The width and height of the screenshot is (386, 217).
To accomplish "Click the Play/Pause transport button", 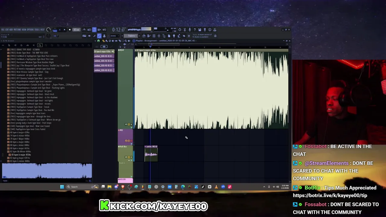I will click(60, 30).
